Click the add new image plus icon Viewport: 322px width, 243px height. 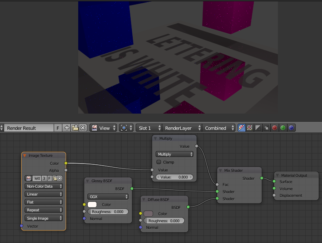click(x=67, y=128)
